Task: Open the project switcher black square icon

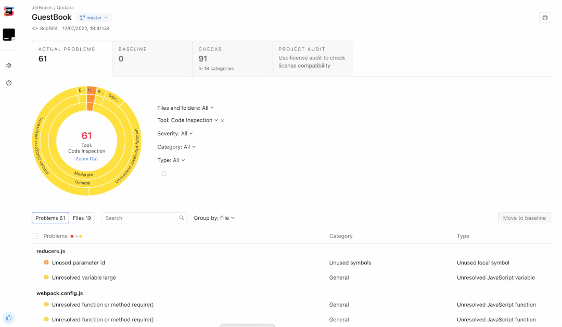Action: point(9,35)
